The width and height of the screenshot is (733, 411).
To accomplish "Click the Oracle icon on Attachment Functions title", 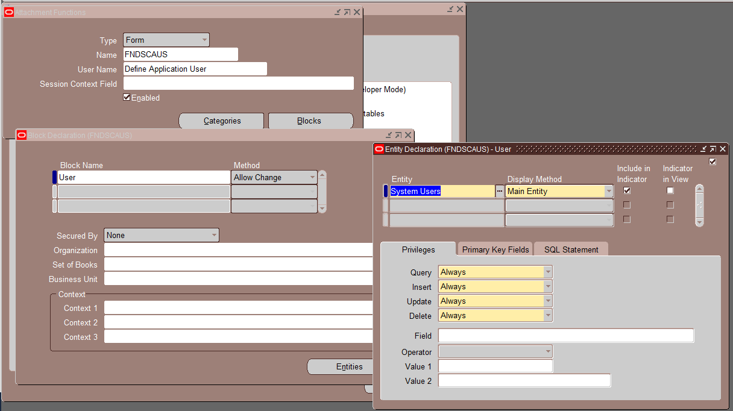I will pos(9,12).
